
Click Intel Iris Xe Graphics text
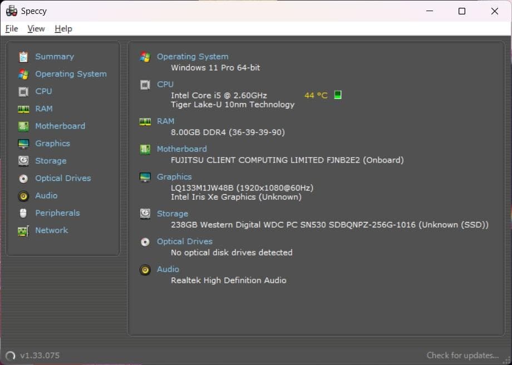(236, 197)
